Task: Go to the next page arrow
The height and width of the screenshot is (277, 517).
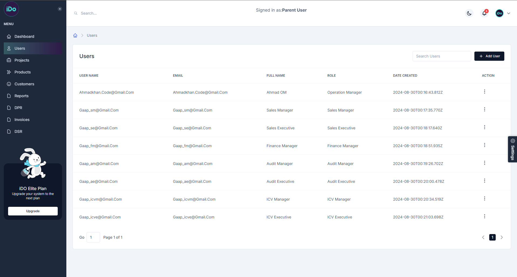Action: point(502,237)
